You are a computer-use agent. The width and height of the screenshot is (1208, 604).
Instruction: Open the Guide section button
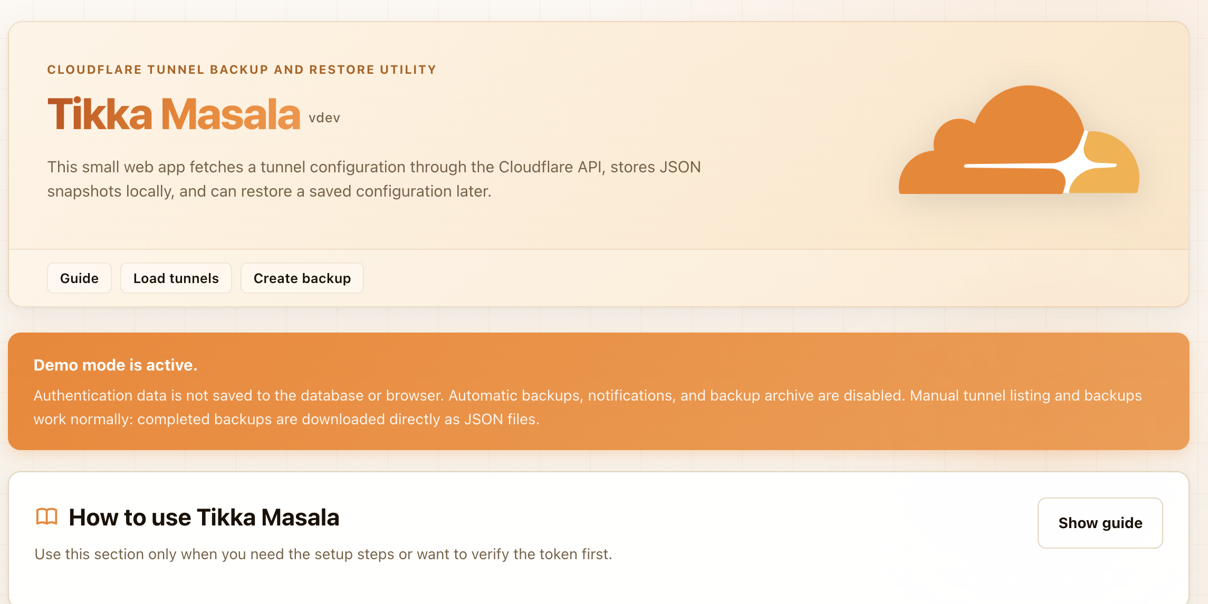click(79, 278)
